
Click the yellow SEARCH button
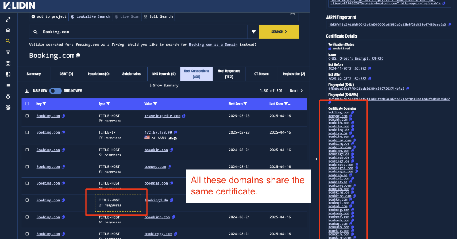pyautogui.click(x=279, y=32)
